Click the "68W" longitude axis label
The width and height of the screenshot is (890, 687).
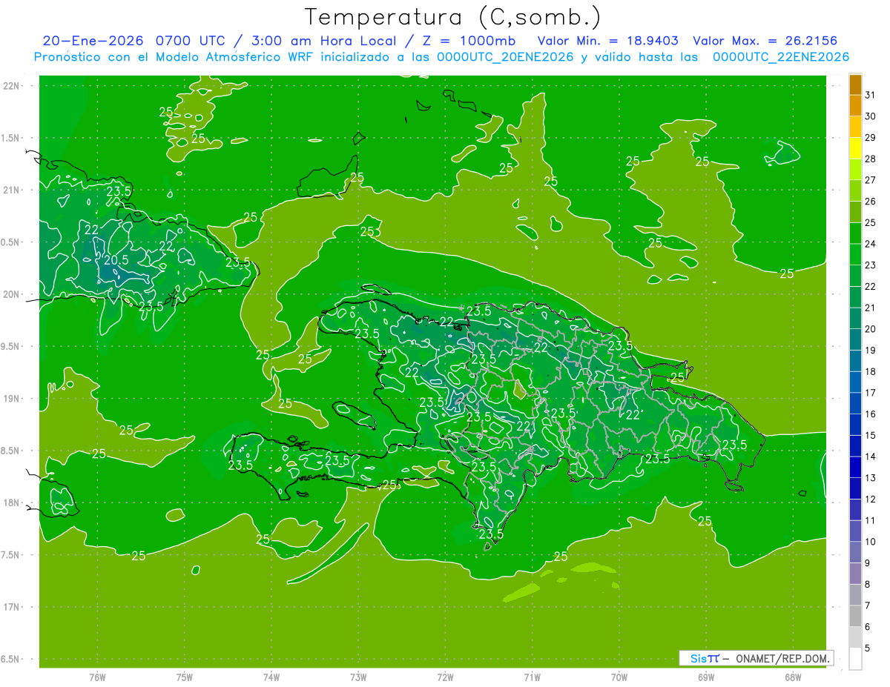792,677
